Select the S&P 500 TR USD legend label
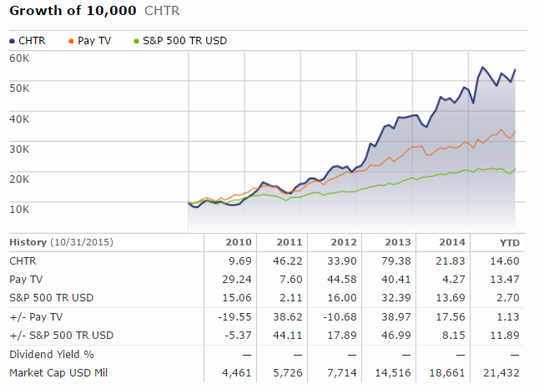 click(185, 41)
